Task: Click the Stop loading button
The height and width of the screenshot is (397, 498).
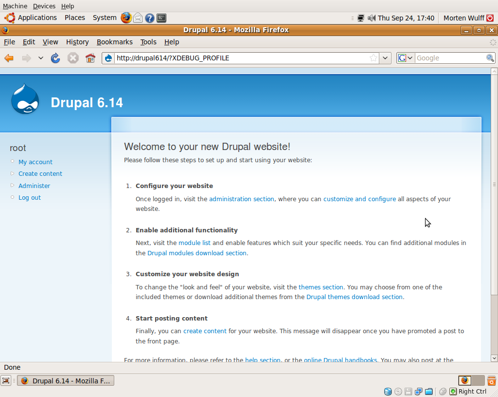Action: 73,58
